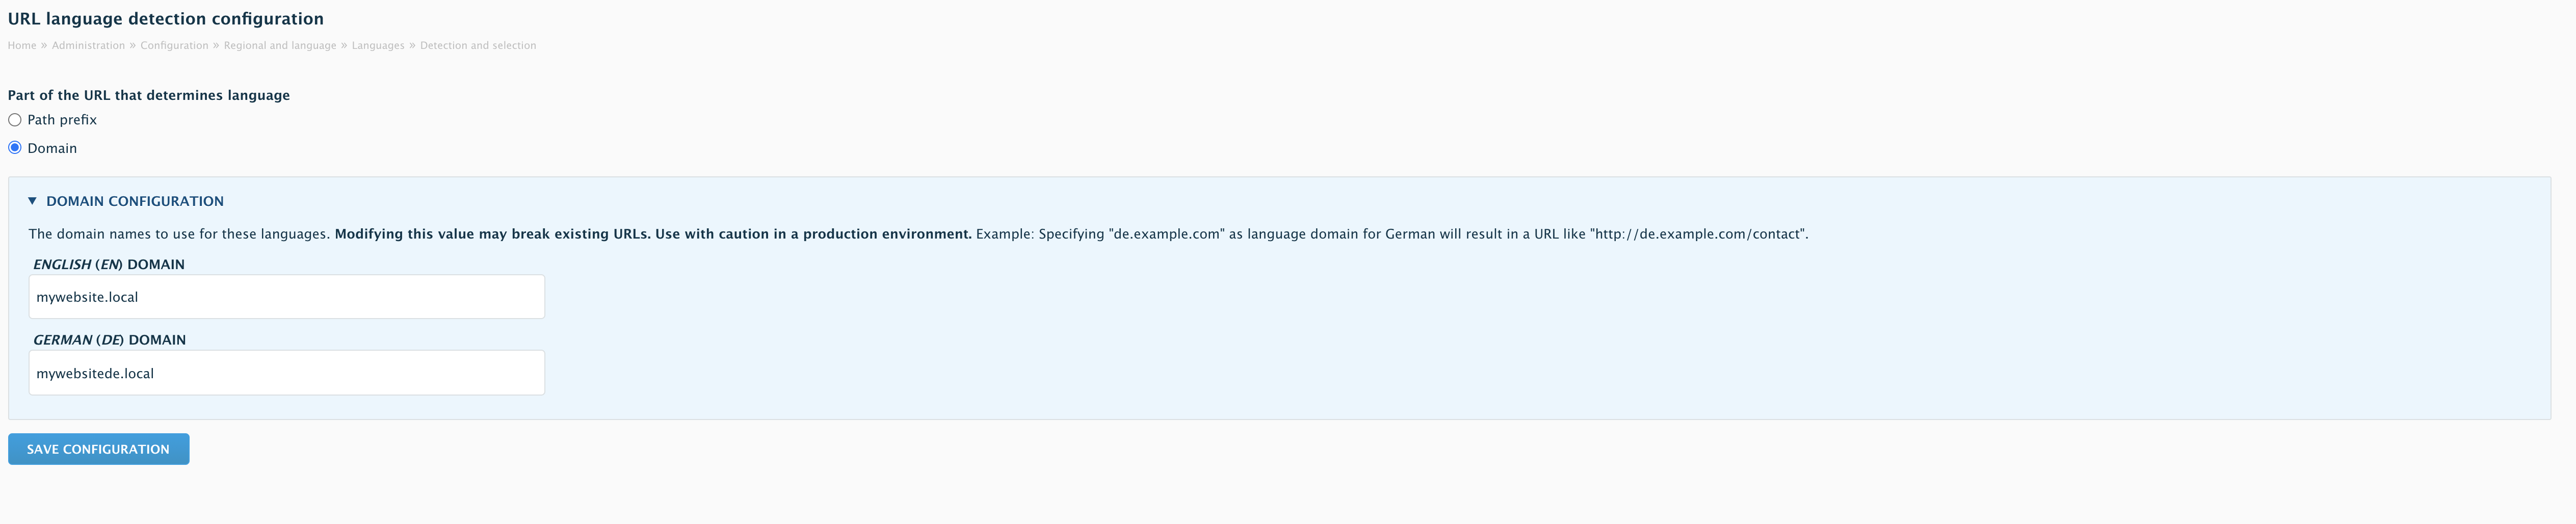Viewport: 2576px width, 524px height.
Task: Click the Domain Configuration fieldset title
Action: tap(135, 201)
